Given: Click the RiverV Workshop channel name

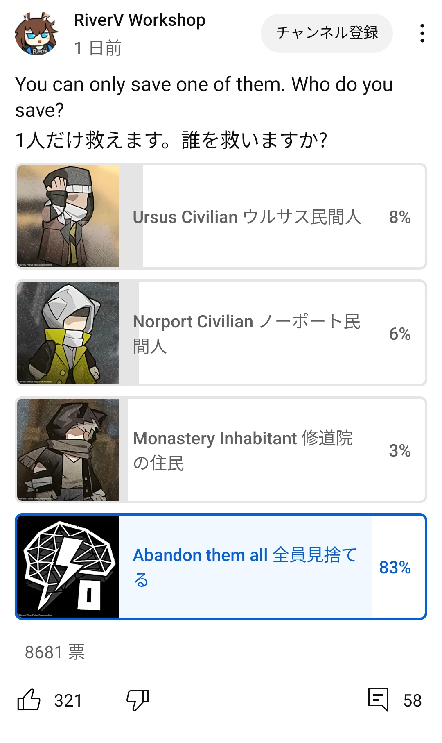Looking at the screenshot, I should coord(140,20).
